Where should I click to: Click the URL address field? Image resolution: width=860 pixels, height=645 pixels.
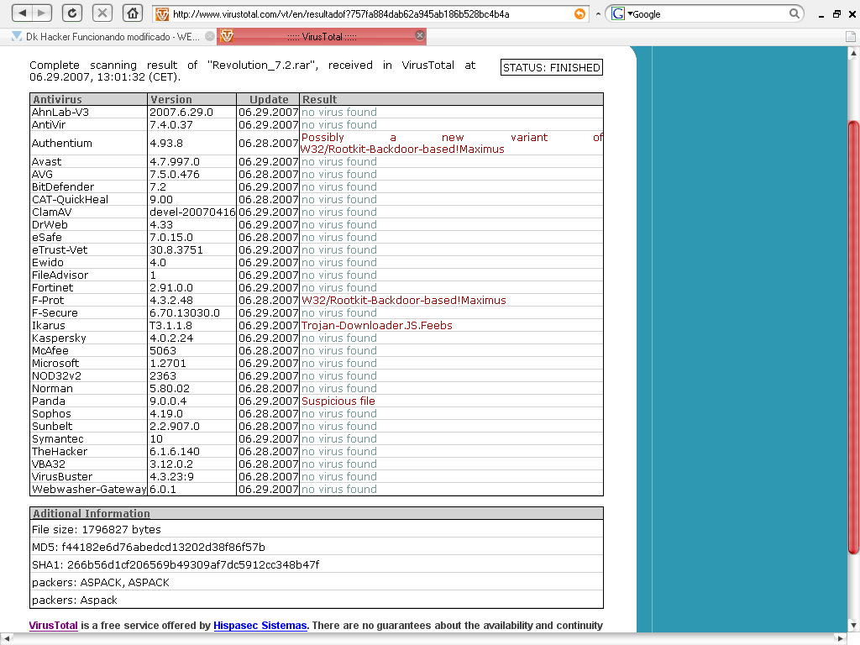pyautogui.click(x=372, y=13)
